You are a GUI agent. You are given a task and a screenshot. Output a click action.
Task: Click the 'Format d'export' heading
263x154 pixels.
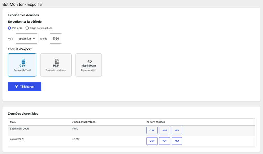pos(20,49)
